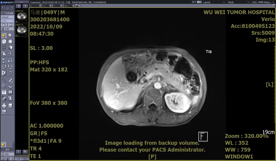
Task: Toggle the M marker tool
Action: [x=10, y=92]
